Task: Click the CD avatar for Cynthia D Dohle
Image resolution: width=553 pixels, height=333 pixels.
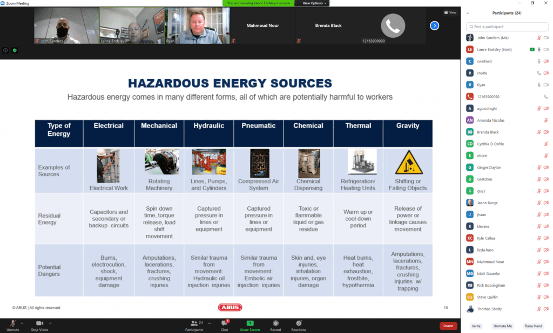Action: (x=470, y=144)
